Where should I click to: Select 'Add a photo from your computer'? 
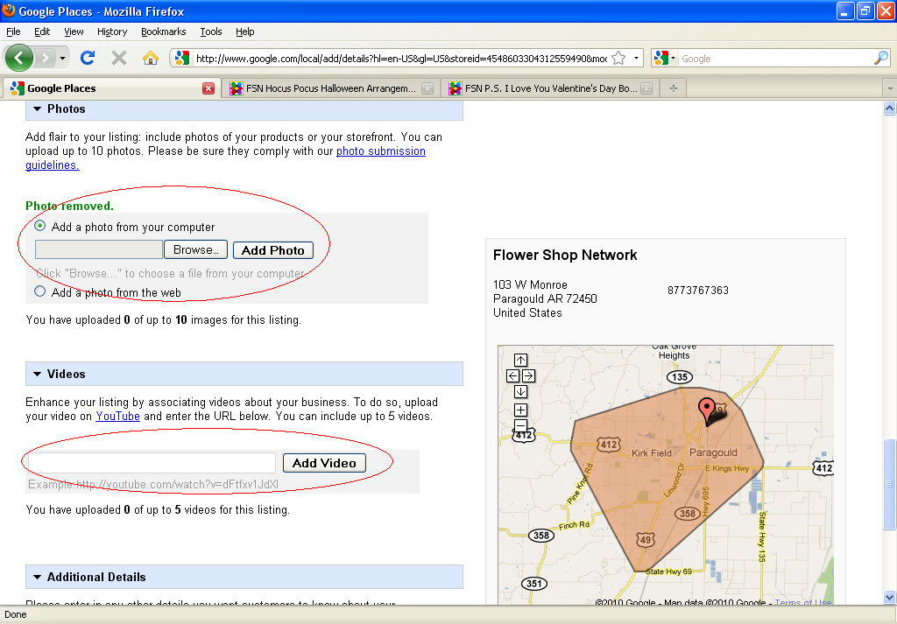tap(40, 227)
